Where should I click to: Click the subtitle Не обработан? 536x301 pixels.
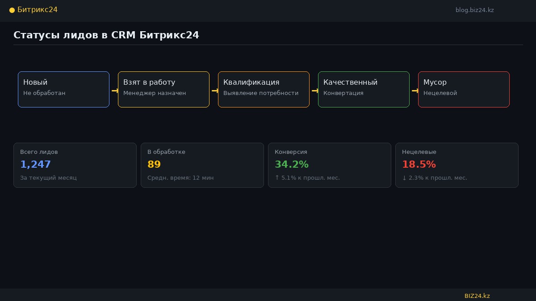point(44,93)
